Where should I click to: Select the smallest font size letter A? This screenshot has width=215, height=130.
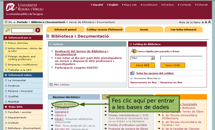pyautogui.click(x=203, y=22)
